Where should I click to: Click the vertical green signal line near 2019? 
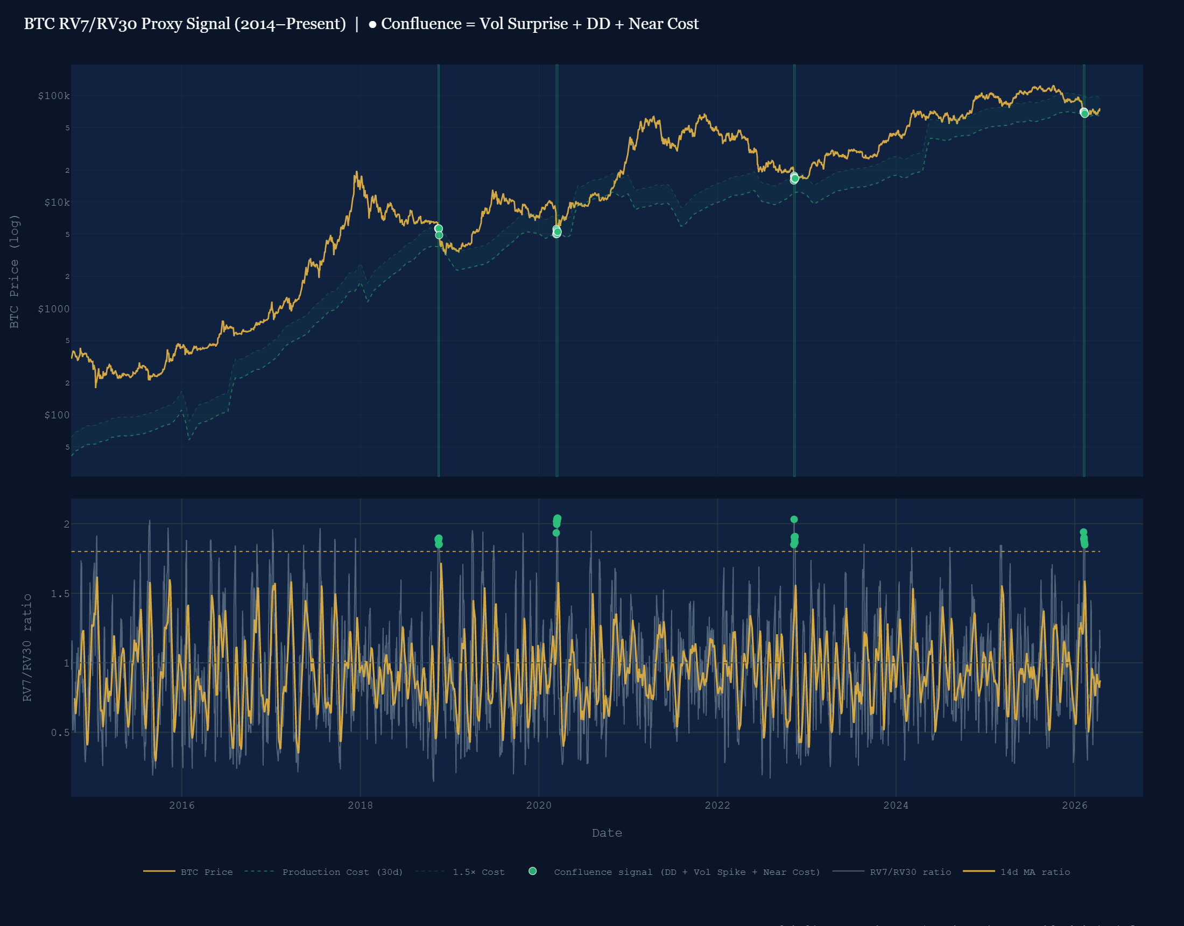point(438,380)
